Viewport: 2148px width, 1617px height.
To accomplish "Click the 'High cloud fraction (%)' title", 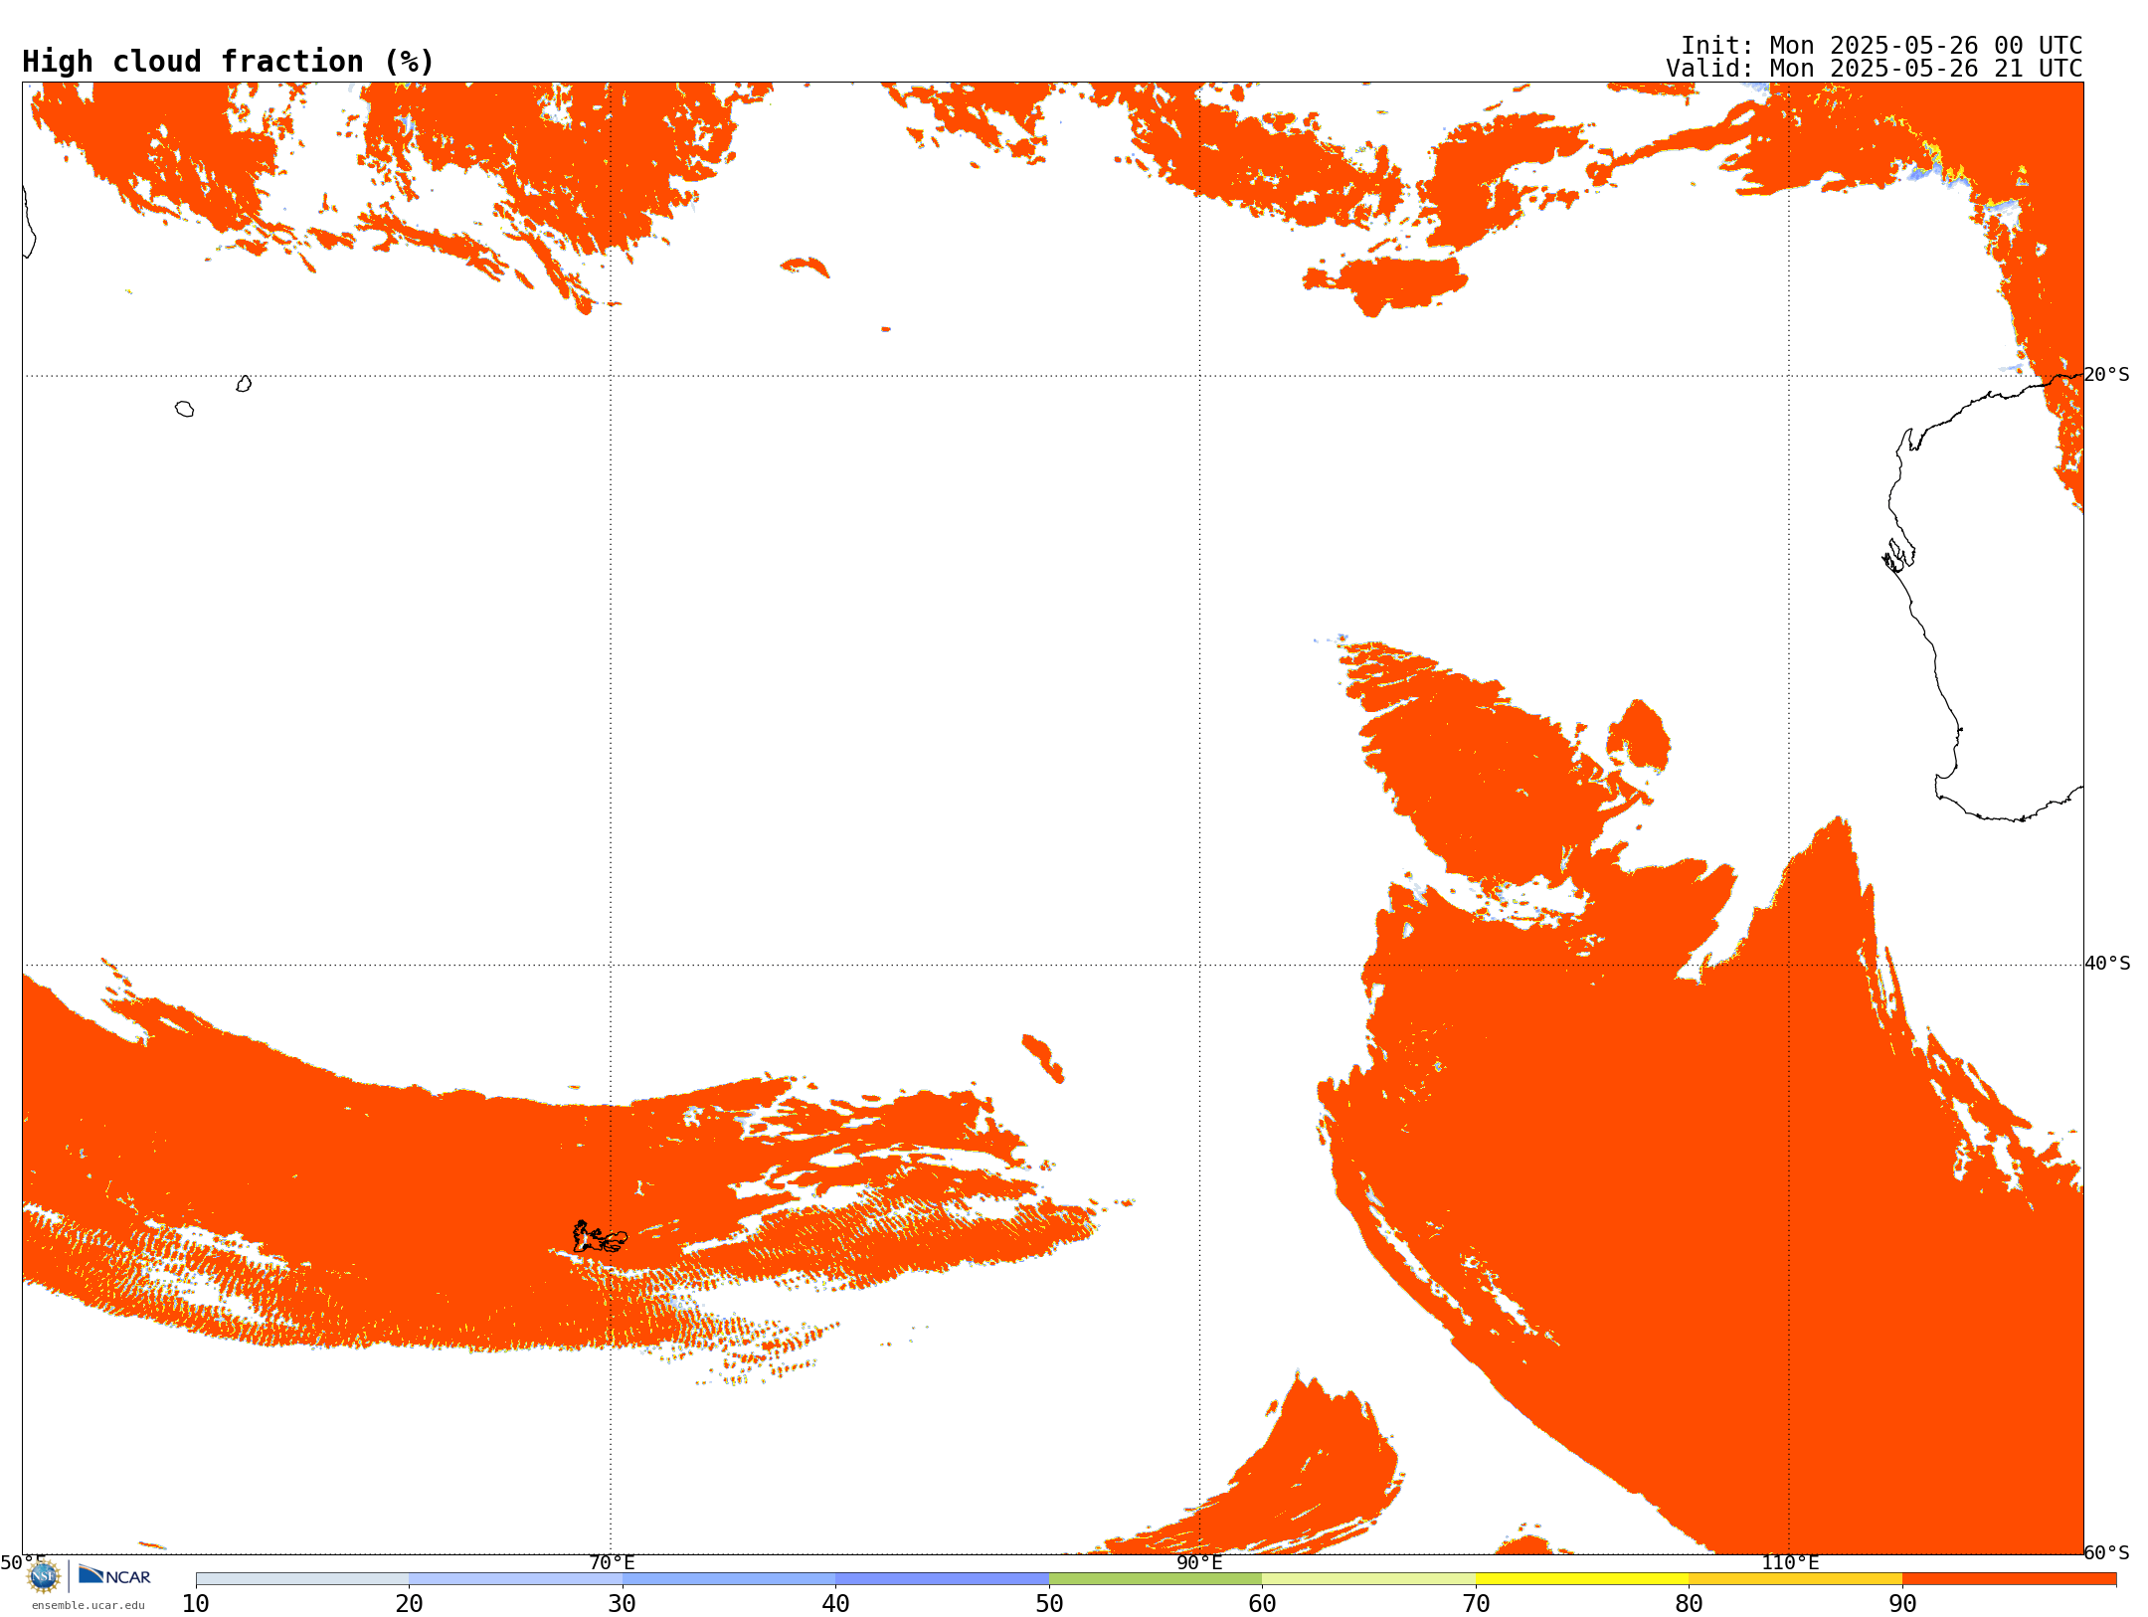I will point(228,62).
